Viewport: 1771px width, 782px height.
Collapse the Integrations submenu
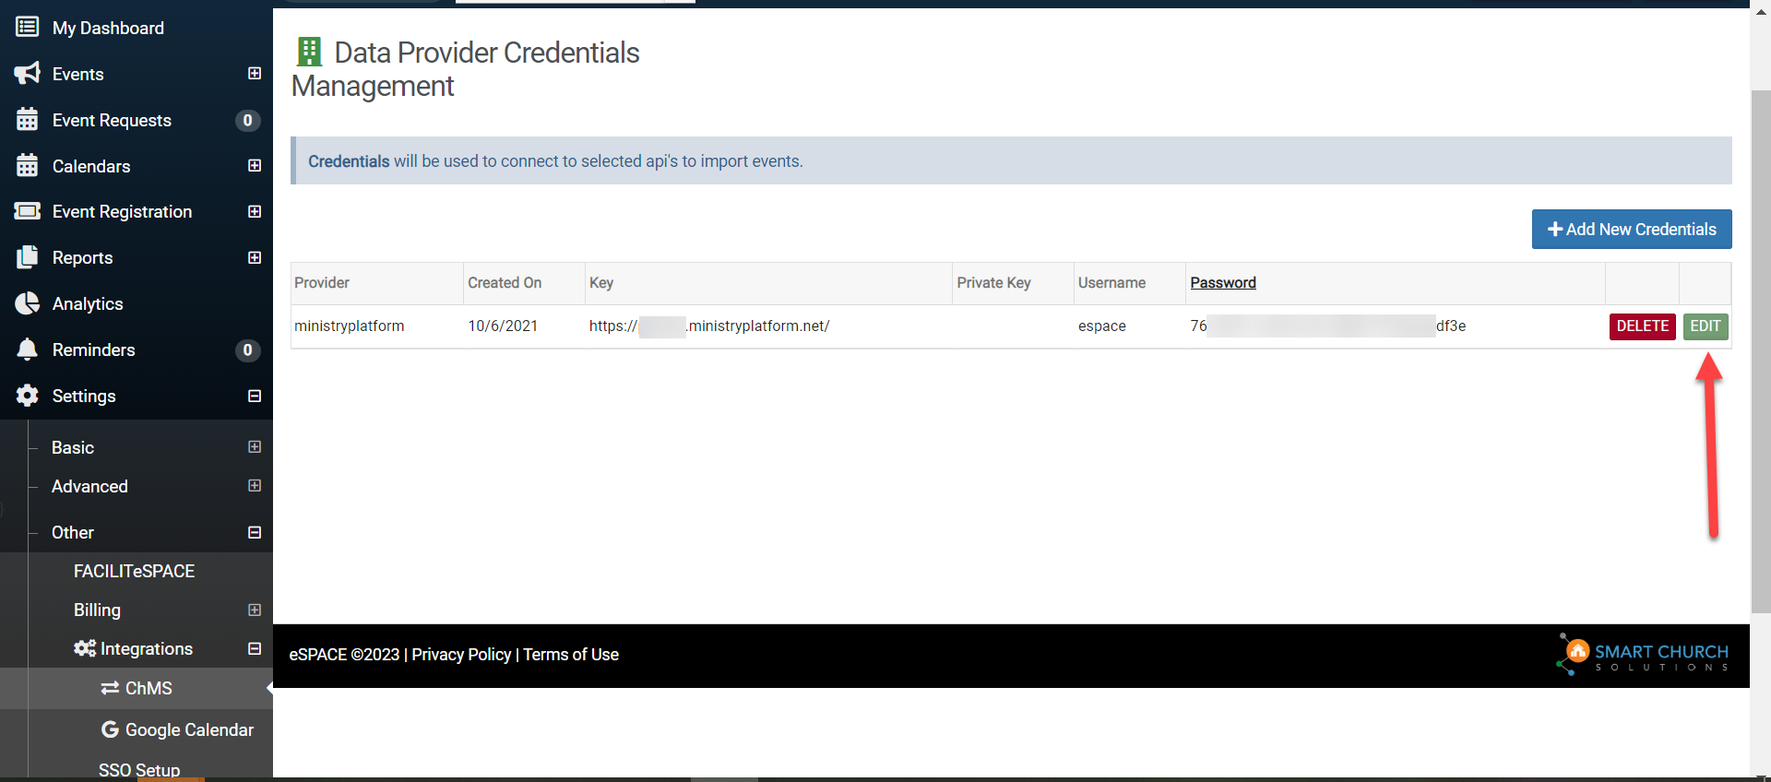click(255, 648)
